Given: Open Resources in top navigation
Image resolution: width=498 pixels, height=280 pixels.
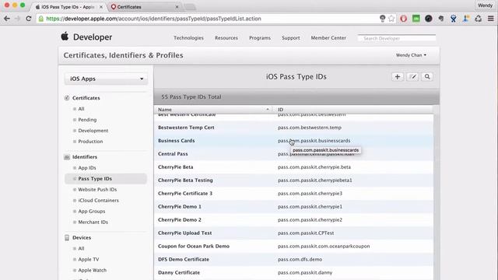Looking at the screenshot, I should (x=226, y=38).
